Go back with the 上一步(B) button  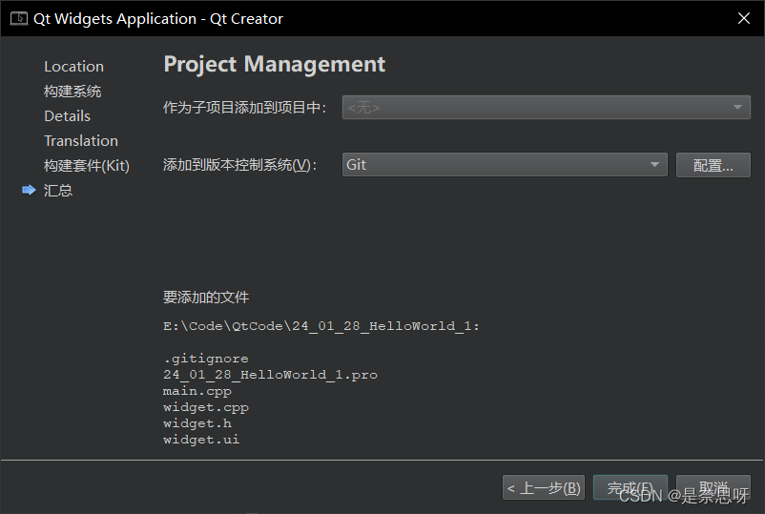[x=544, y=487]
